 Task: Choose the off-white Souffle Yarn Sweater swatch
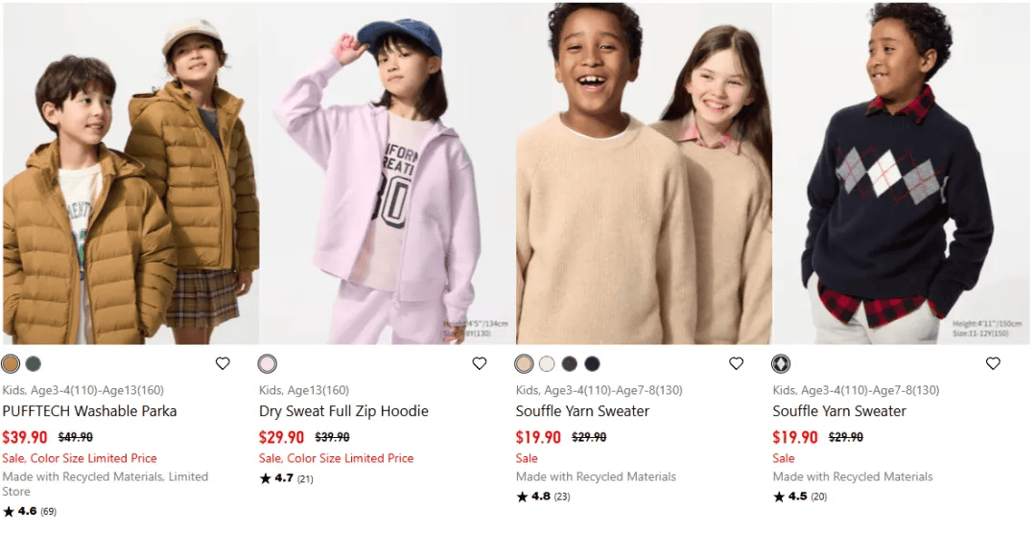pos(547,364)
